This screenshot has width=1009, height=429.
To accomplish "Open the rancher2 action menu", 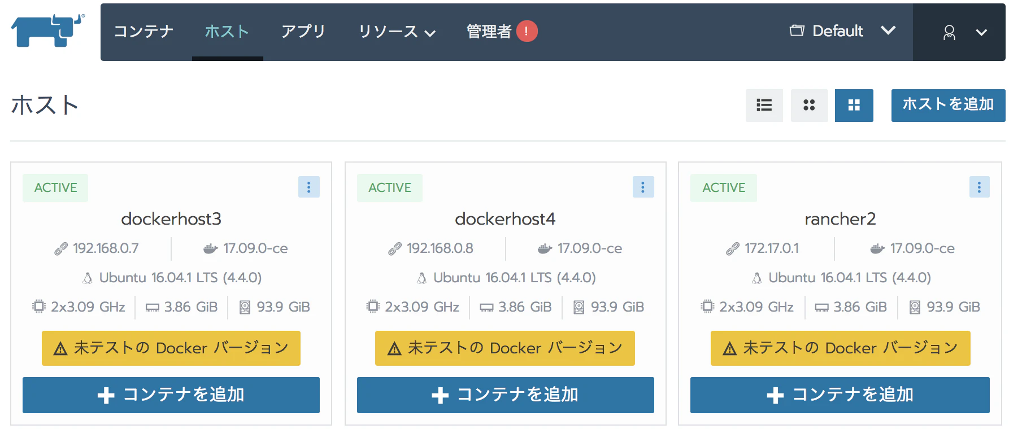I will pos(979,187).
